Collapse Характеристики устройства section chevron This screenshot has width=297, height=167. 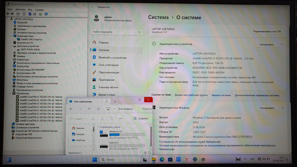pos(282,44)
